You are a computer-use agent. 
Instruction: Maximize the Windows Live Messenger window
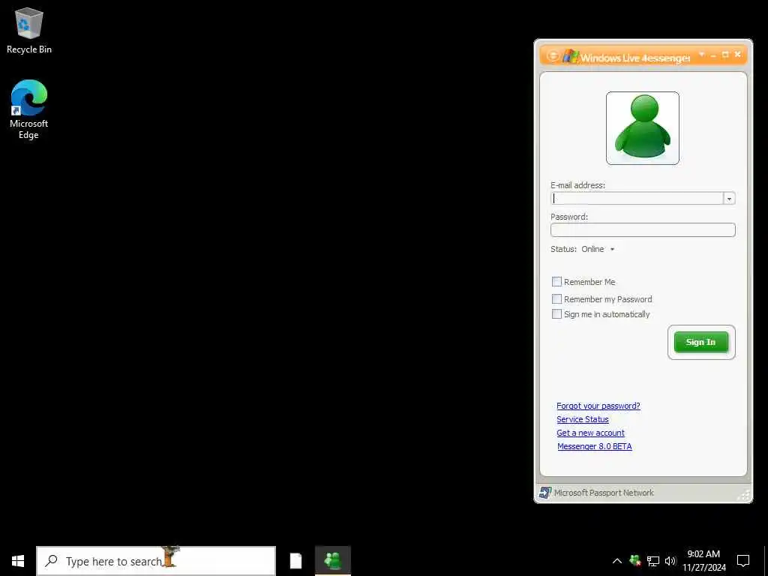coord(725,55)
